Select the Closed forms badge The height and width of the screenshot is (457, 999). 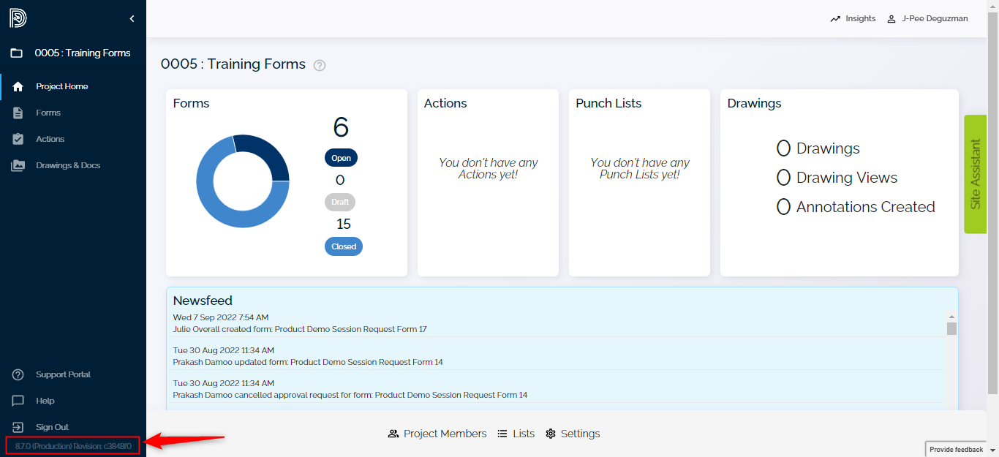(x=344, y=246)
